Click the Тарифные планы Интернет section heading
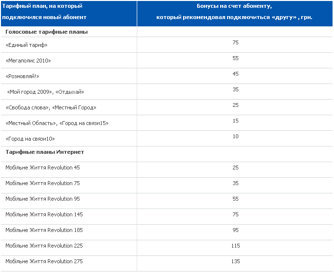The width and height of the screenshot is (334, 273). tap(44, 152)
